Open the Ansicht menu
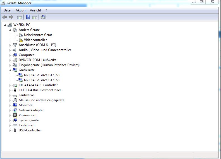Screen dimensions: 221x159 [x=35, y=10]
